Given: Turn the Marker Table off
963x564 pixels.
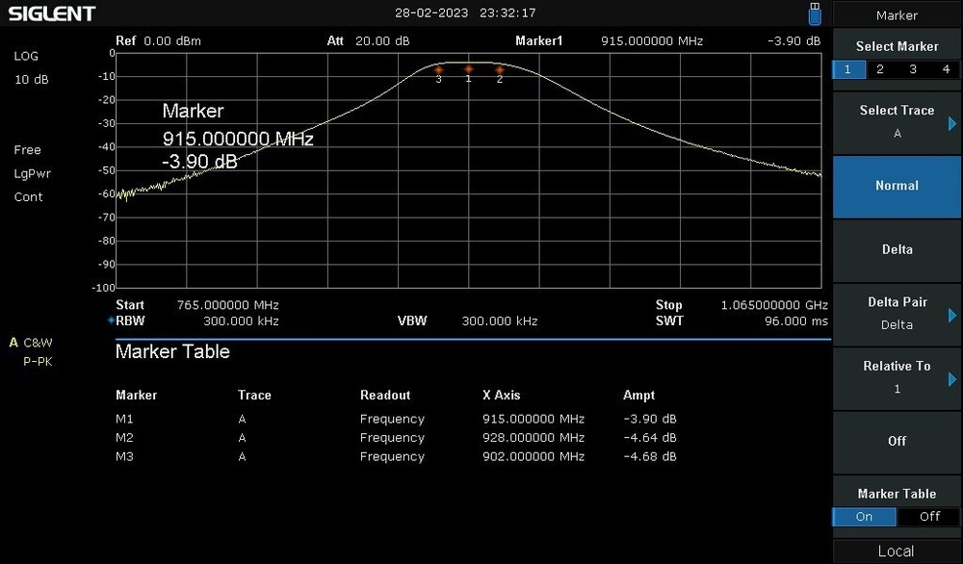Looking at the screenshot, I should point(927,517).
